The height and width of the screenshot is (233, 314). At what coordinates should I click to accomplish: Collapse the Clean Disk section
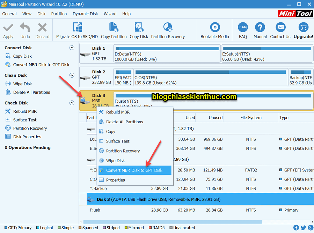click(72, 75)
